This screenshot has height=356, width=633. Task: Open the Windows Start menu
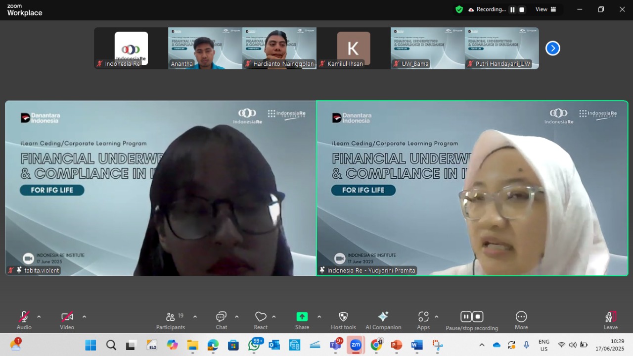(90, 345)
